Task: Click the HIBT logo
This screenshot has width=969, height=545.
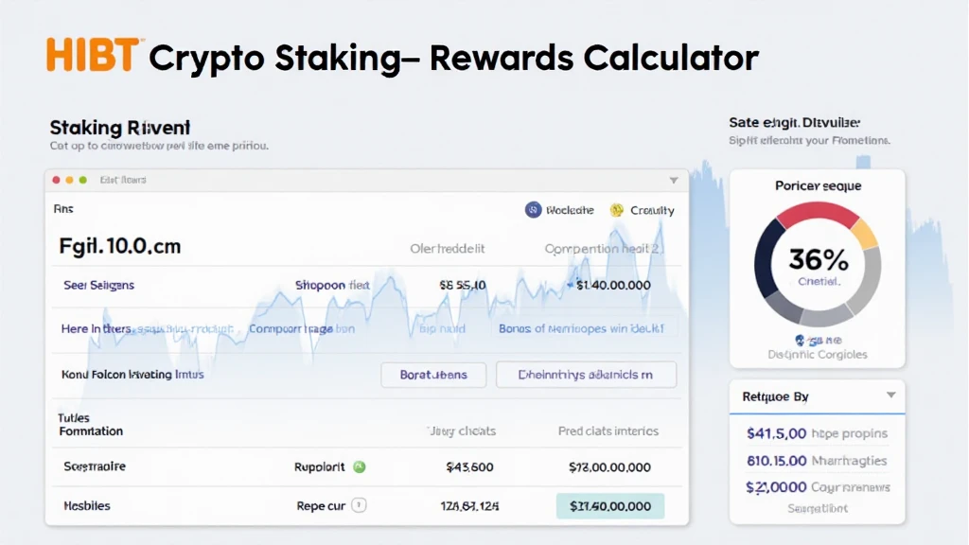Action: pos(94,56)
